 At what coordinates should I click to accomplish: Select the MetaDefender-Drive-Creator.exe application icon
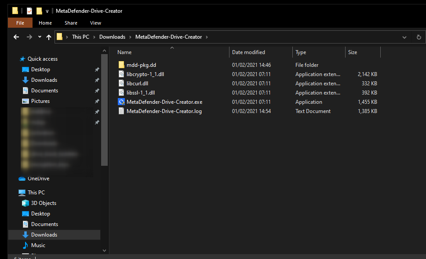coord(121,102)
